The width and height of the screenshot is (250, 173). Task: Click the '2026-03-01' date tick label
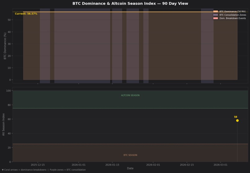point(221,165)
